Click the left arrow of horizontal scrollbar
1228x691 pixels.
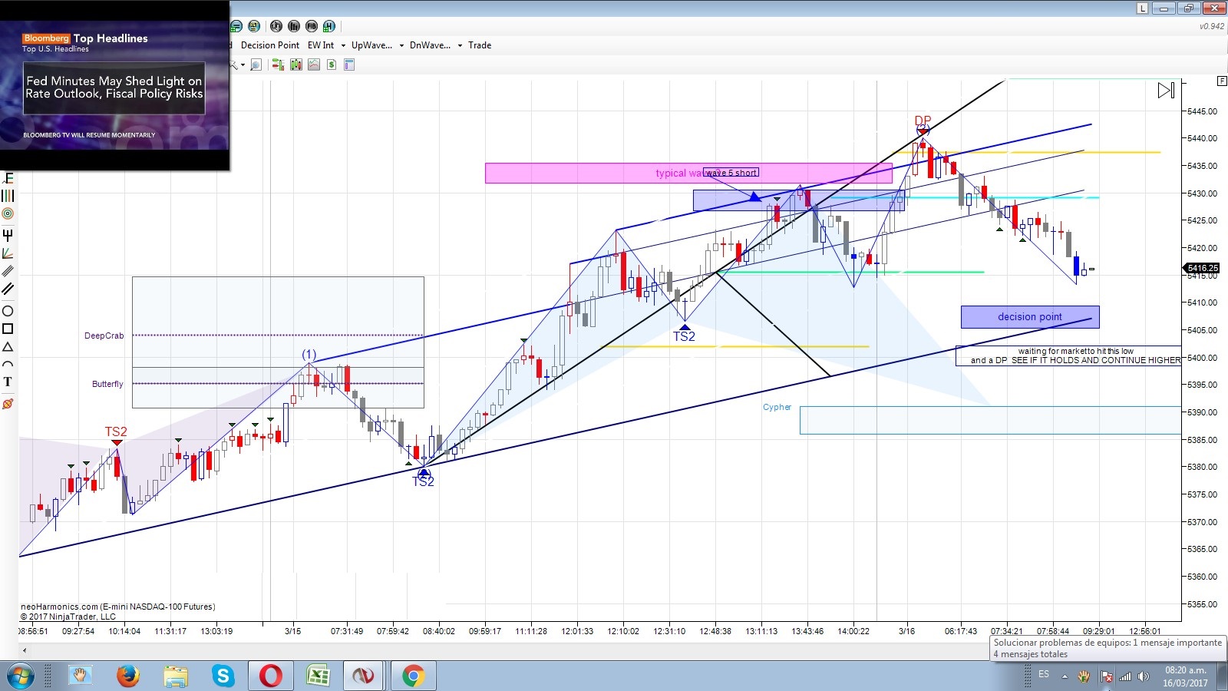tap(25, 650)
